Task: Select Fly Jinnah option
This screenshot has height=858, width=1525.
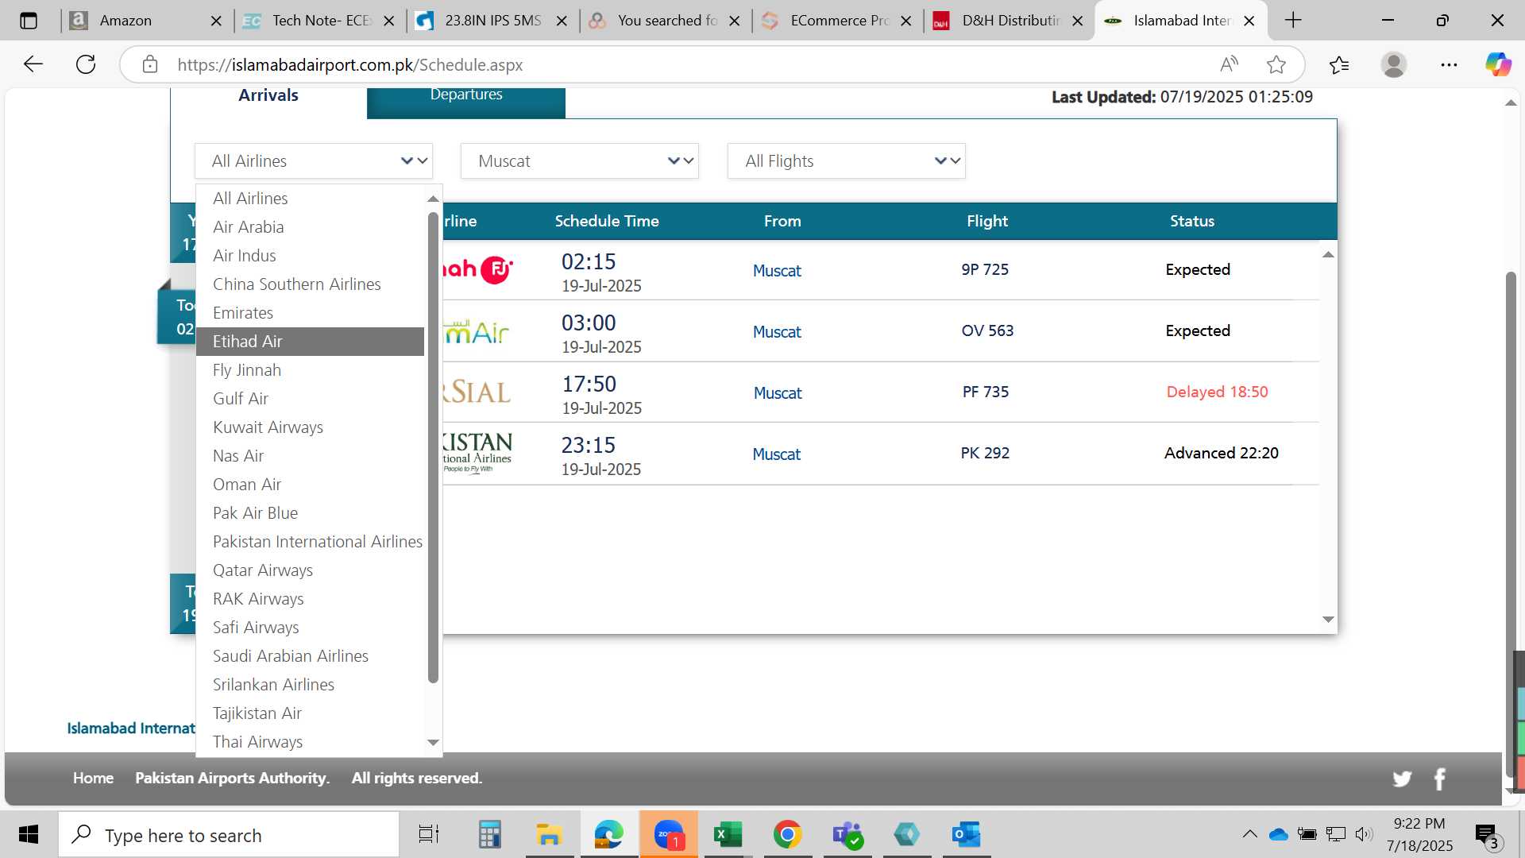Action: (x=310, y=370)
